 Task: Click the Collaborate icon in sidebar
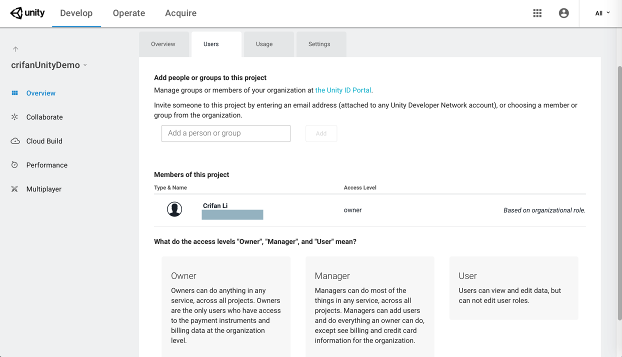coord(15,117)
